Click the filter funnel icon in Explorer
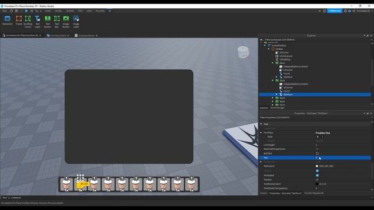374x210 pixels. tap(261, 40)
